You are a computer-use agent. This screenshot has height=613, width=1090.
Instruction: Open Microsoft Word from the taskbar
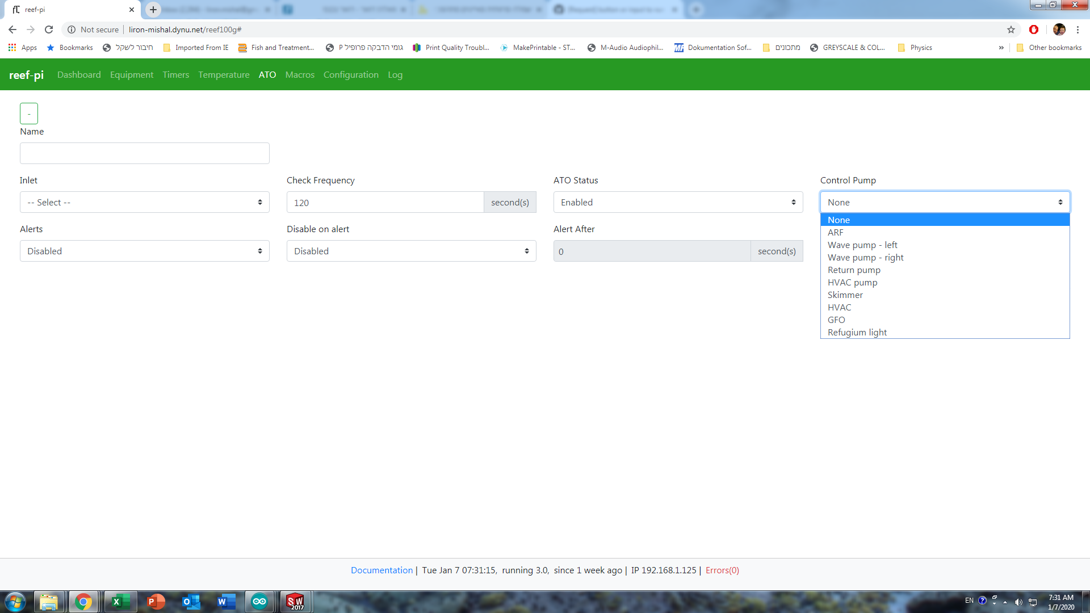tap(225, 601)
